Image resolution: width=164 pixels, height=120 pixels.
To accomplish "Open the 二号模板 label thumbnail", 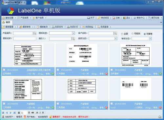I will coord(82,89).
